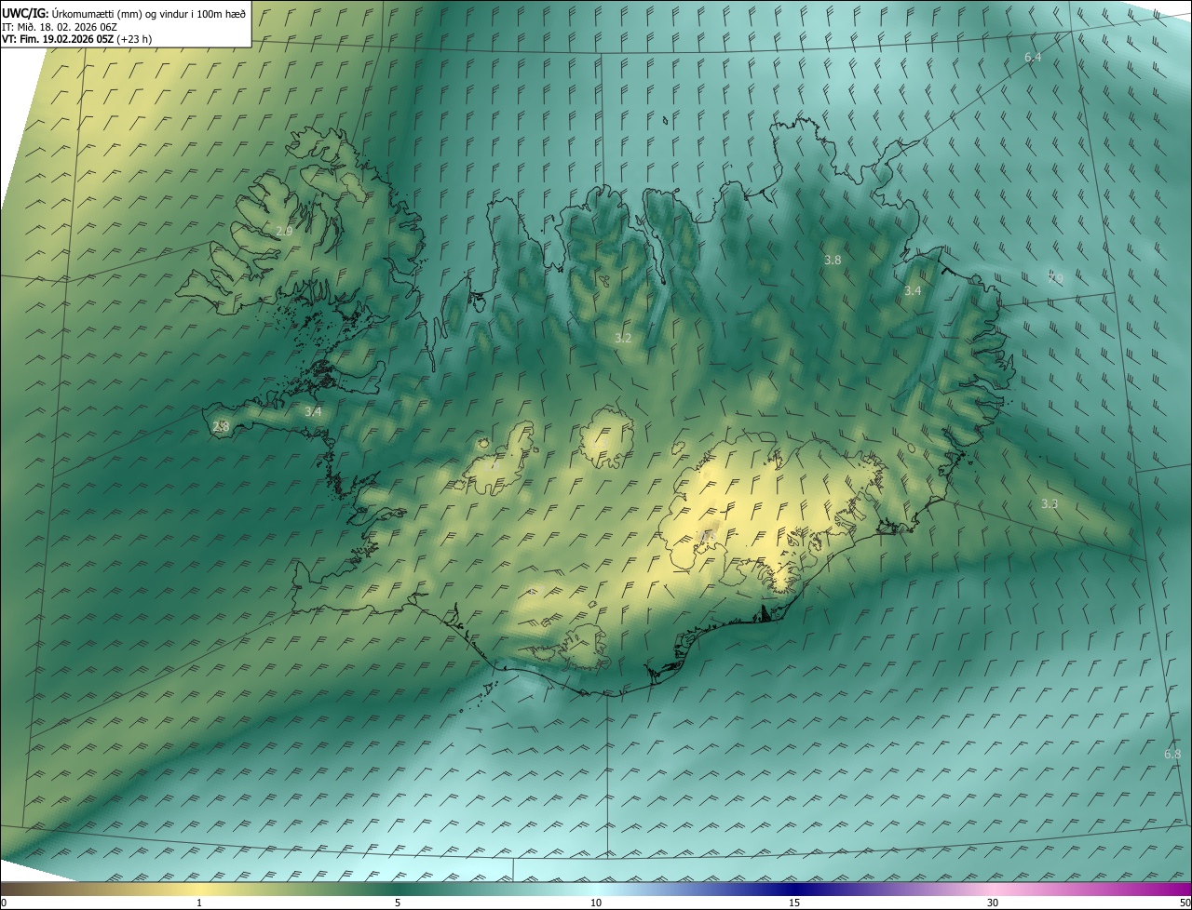Click the 3.4 value label beside the 3.8 label
Screen dimensions: 1192x910
913,291
